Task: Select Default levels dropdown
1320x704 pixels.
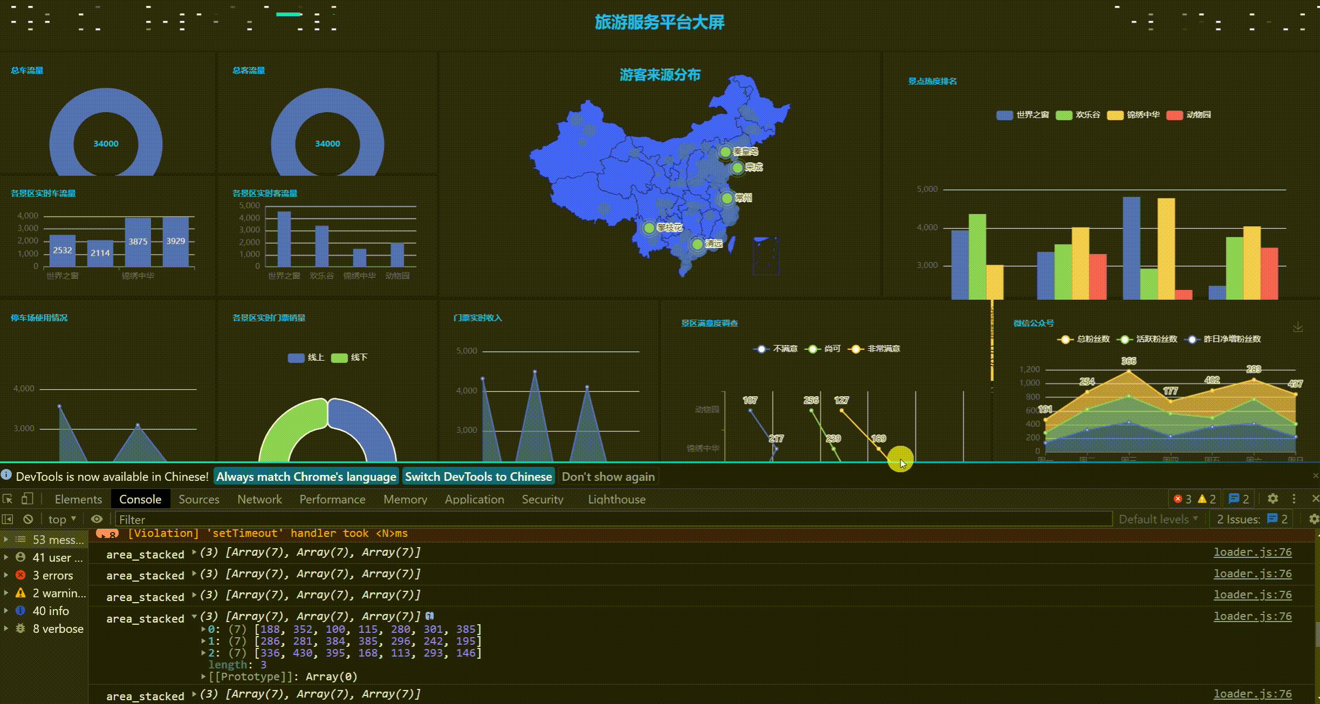Action: (x=1157, y=519)
